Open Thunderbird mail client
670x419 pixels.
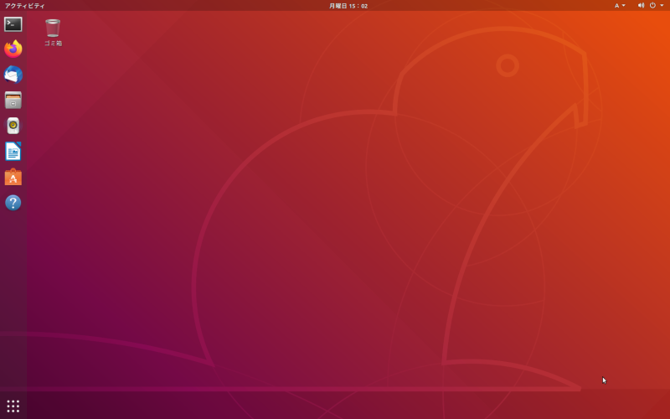click(x=13, y=75)
